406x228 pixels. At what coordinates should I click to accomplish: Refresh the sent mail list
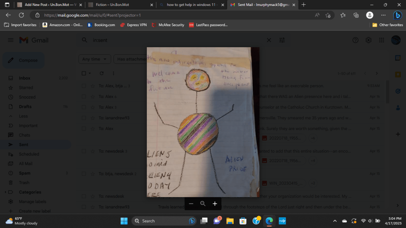[x=102, y=73]
